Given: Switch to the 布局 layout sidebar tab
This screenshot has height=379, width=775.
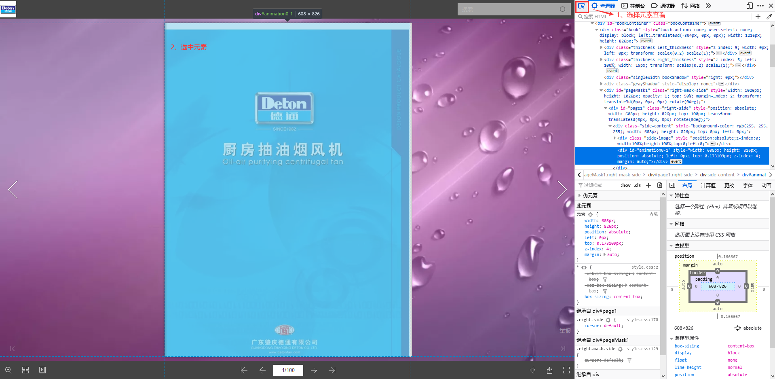Looking at the screenshot, I should pyautogui.click(x=687, y=185).
